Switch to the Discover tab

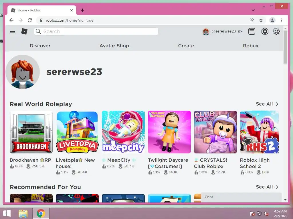click(40, 46)
